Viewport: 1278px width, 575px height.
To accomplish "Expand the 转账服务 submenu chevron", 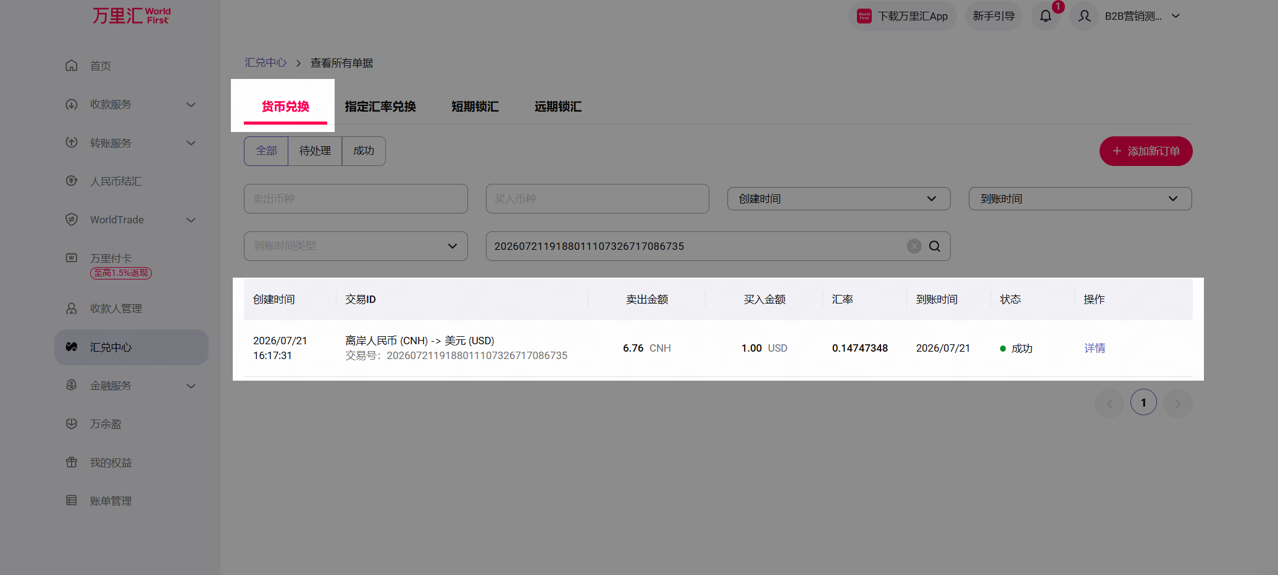I will [x=191, y=143].
